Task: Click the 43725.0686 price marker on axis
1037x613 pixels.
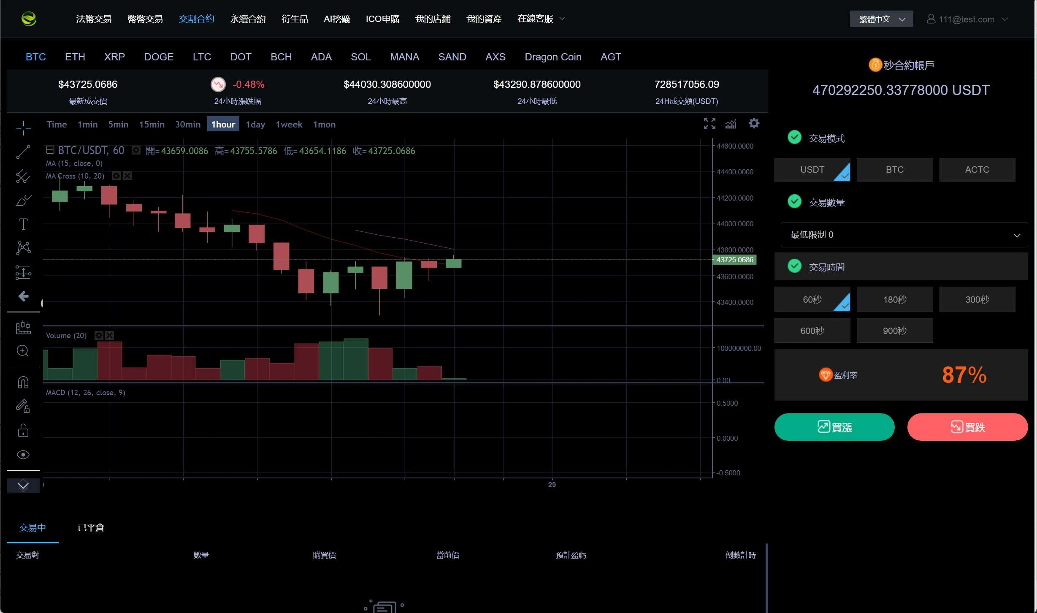Action: coord(734,260)
